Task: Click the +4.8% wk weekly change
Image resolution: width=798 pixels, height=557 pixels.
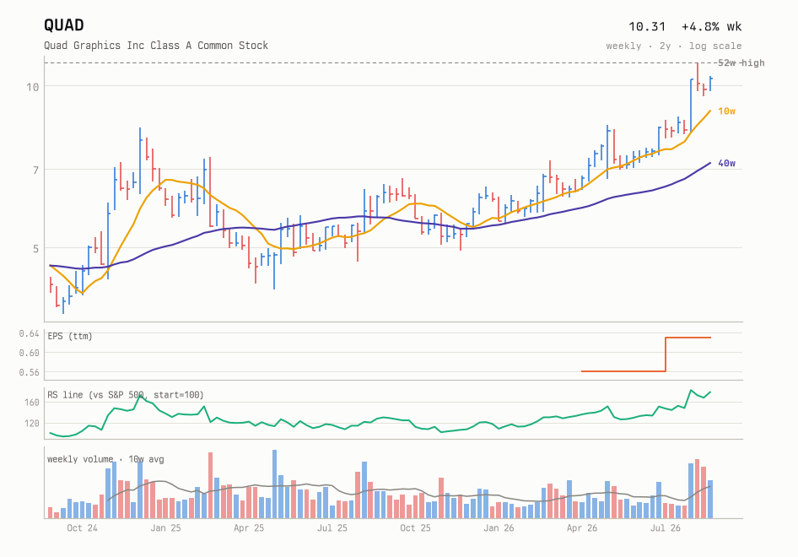Action: click(711, 26)
